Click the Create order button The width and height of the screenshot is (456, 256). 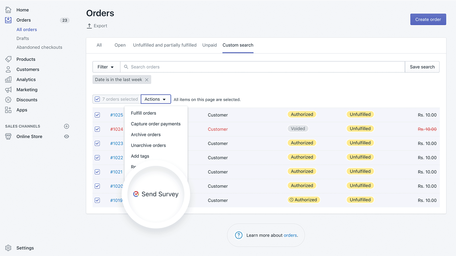click(x=428, y=19)
